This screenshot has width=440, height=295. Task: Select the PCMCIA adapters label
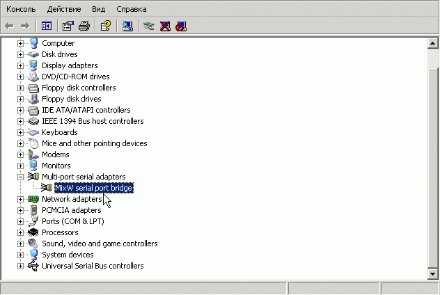pos(72,210)
